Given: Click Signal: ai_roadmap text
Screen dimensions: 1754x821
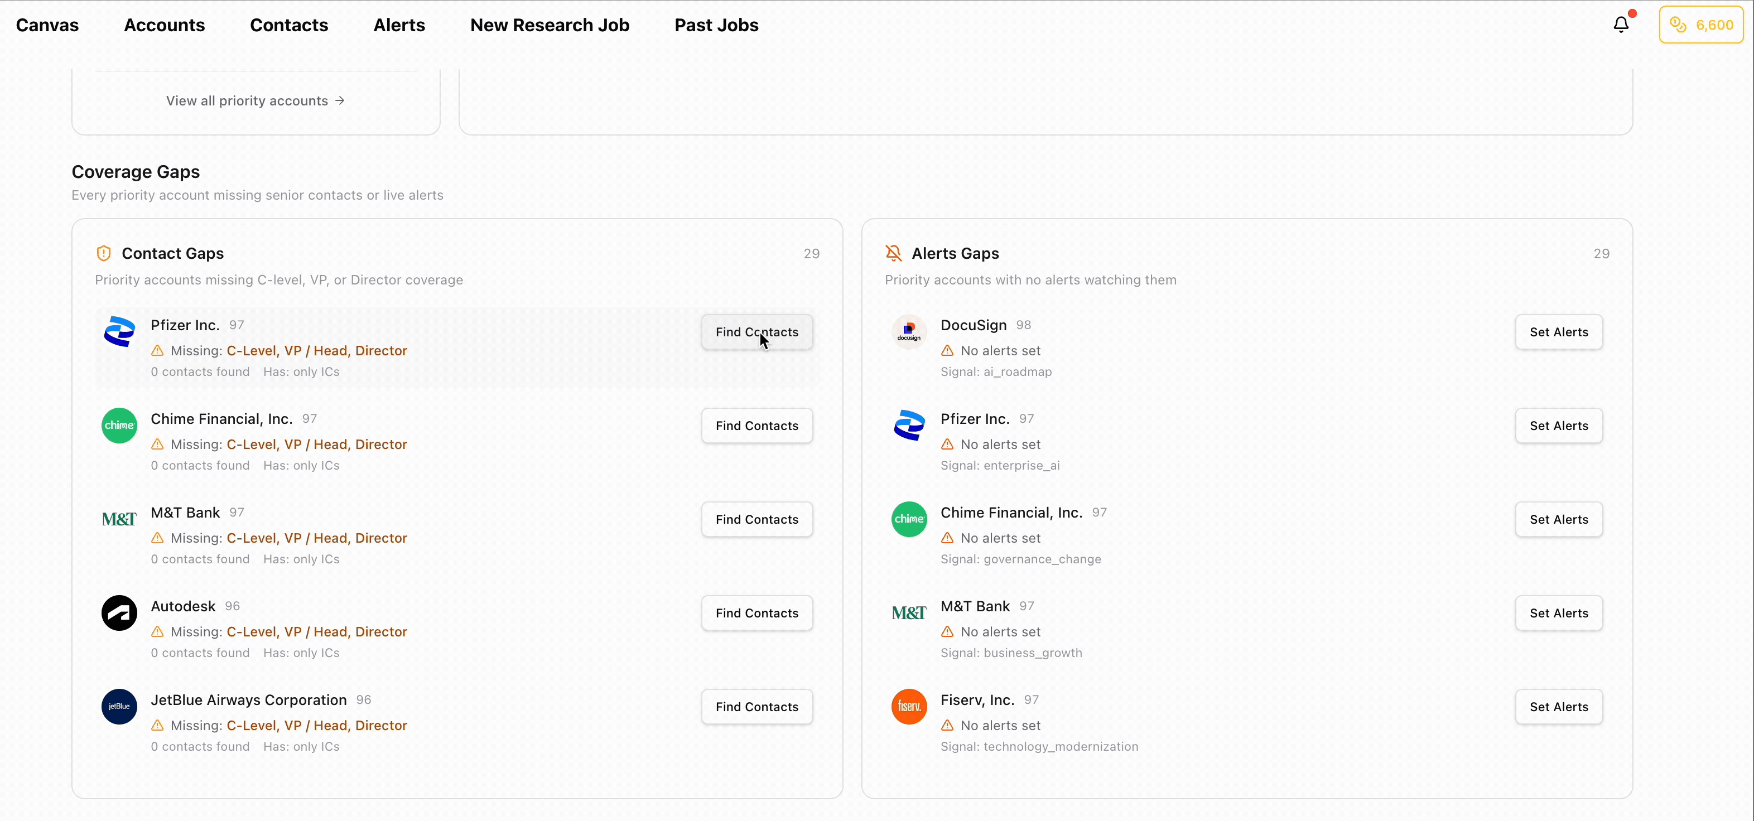Looking at the screenshot, I should pos(995,371).
